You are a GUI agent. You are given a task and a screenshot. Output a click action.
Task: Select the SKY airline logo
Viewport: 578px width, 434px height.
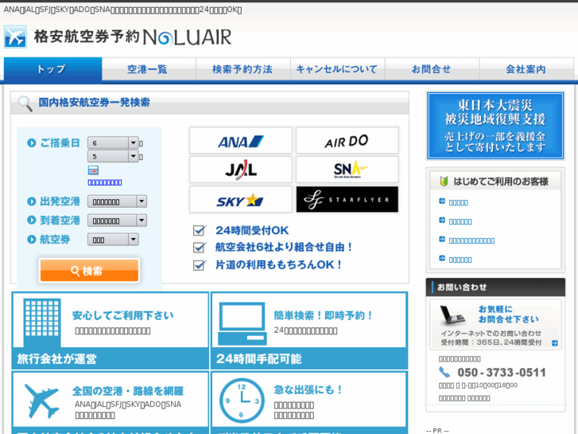tap(241, 199)
